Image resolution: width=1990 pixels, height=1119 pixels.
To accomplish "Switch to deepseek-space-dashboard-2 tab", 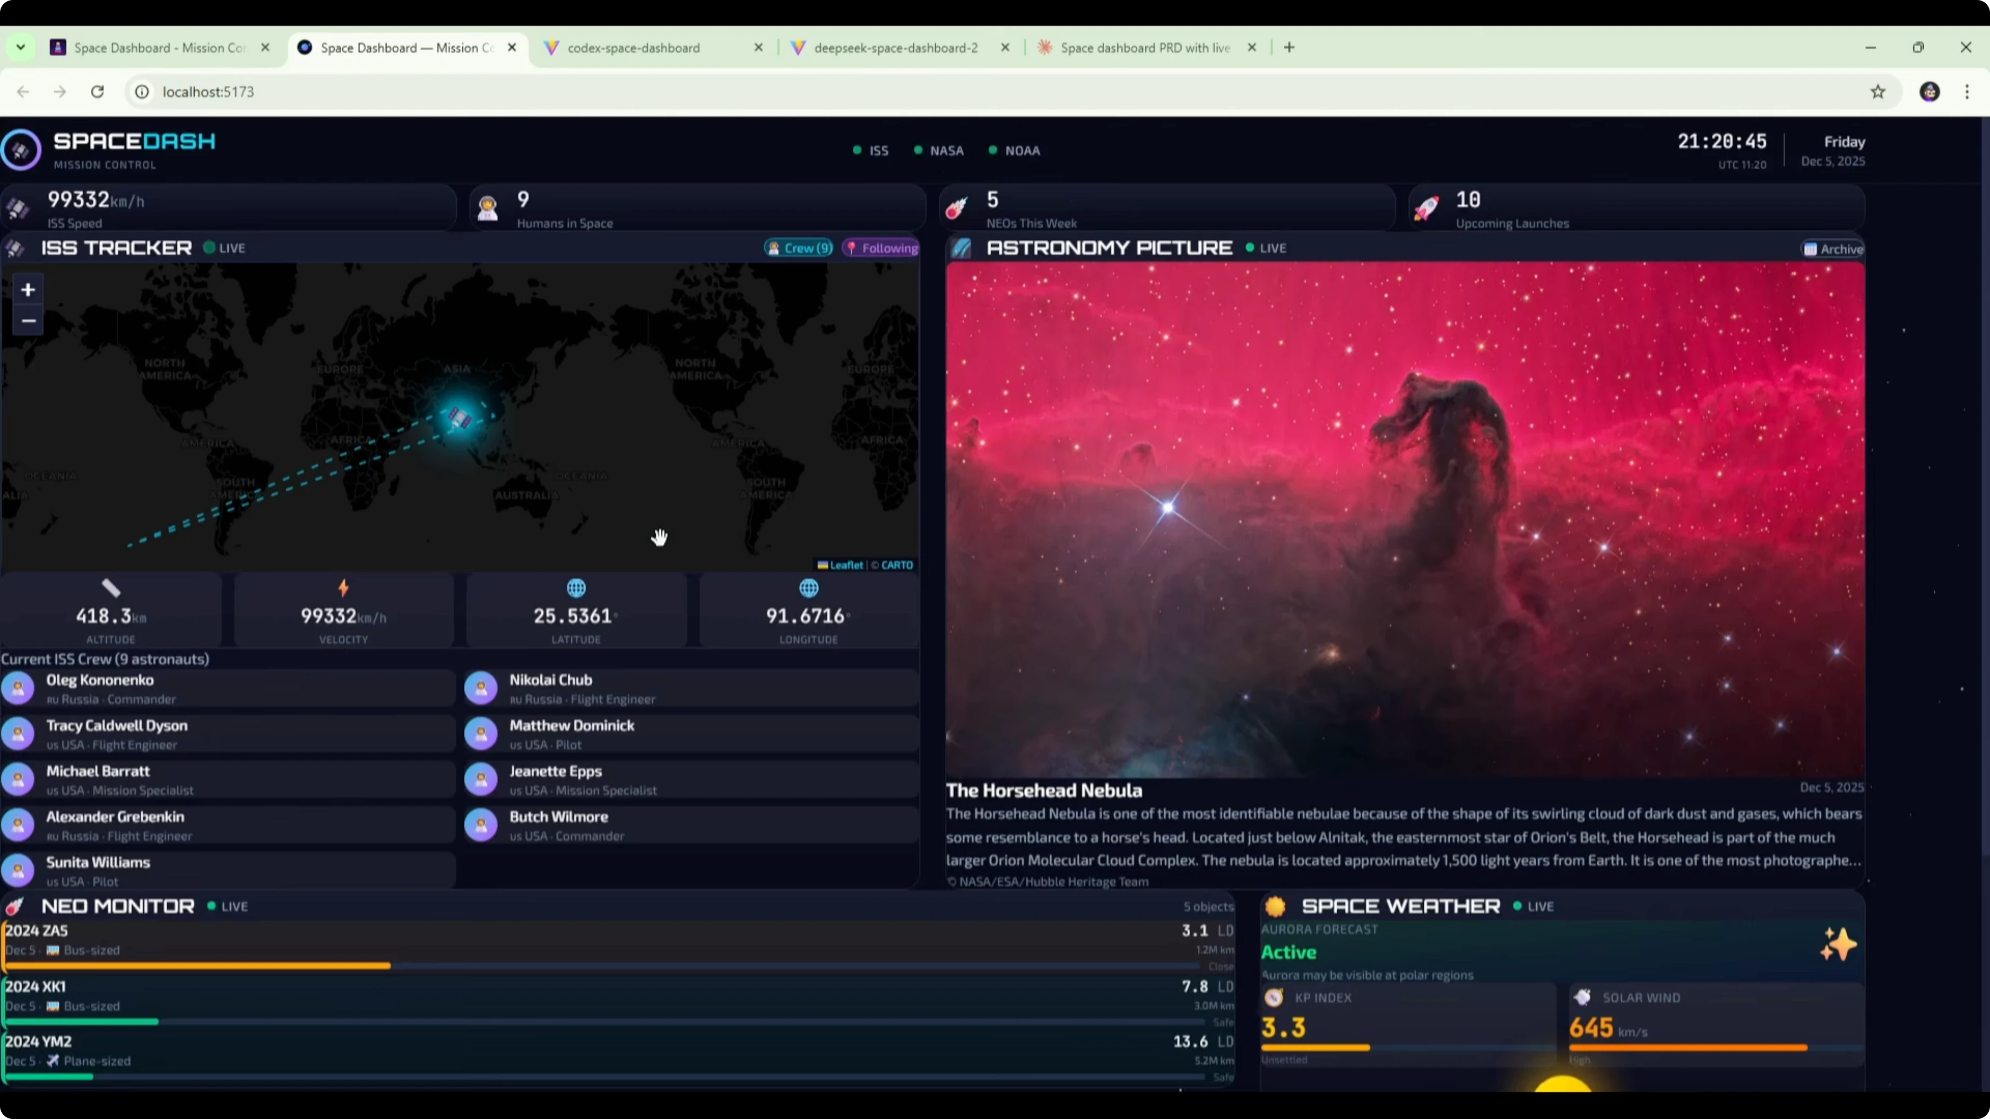I will pos(895,48).
